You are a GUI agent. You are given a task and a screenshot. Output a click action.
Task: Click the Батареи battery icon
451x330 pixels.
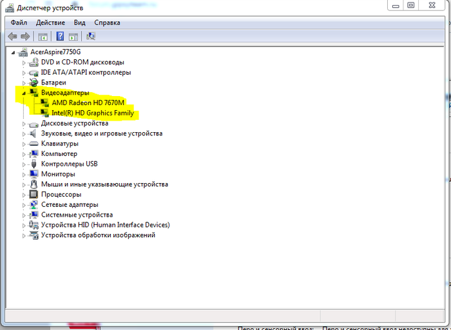(34, 82)
